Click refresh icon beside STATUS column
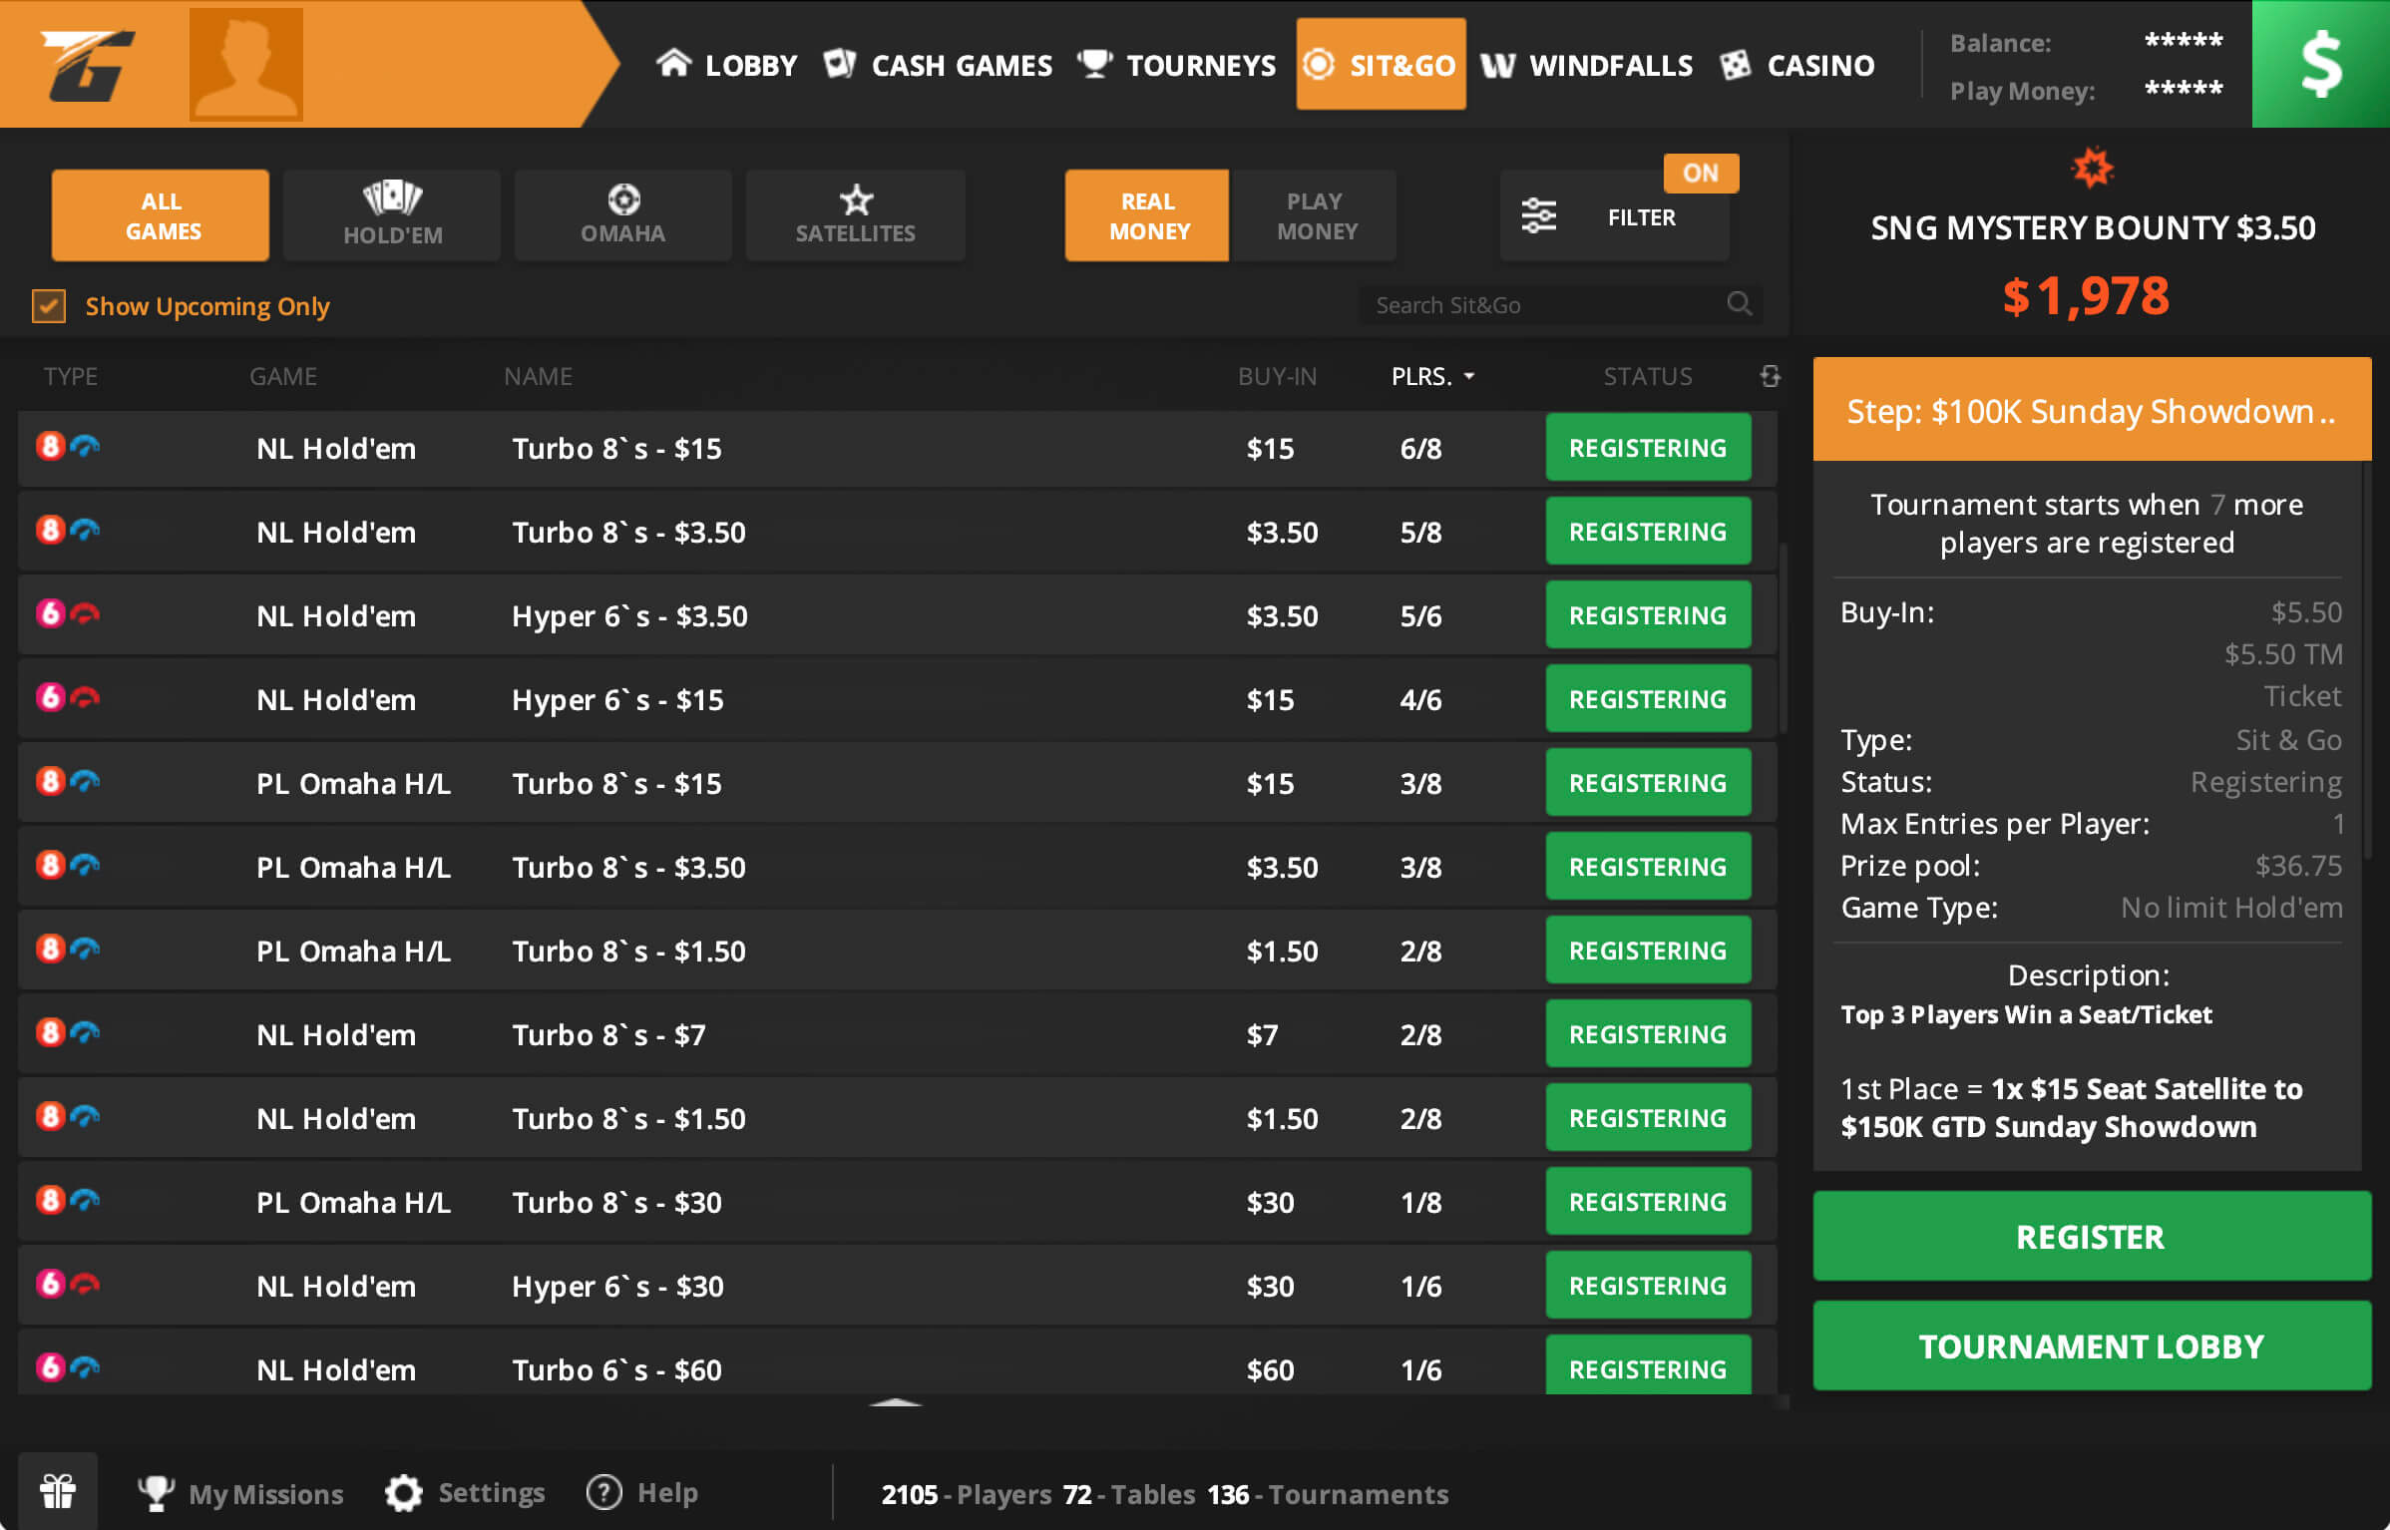Screen dimensions: 2390x1530 click(x=1771, y=376)
